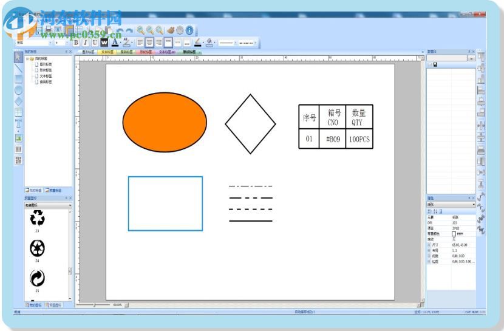Screen dimensions: 504x331
Task: Click the font color A button
Action: 115,42
